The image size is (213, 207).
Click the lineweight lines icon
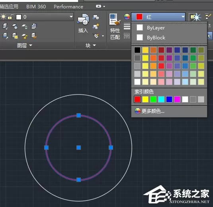(127, 26)
